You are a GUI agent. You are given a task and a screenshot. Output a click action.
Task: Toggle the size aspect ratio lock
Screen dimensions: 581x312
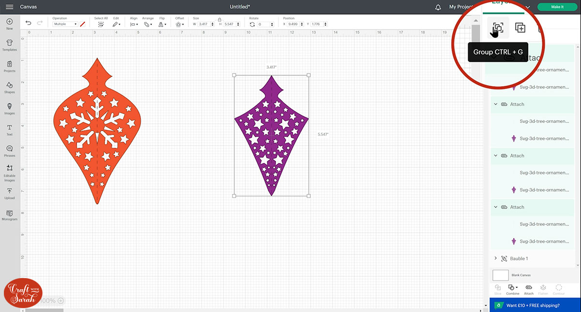219,19
